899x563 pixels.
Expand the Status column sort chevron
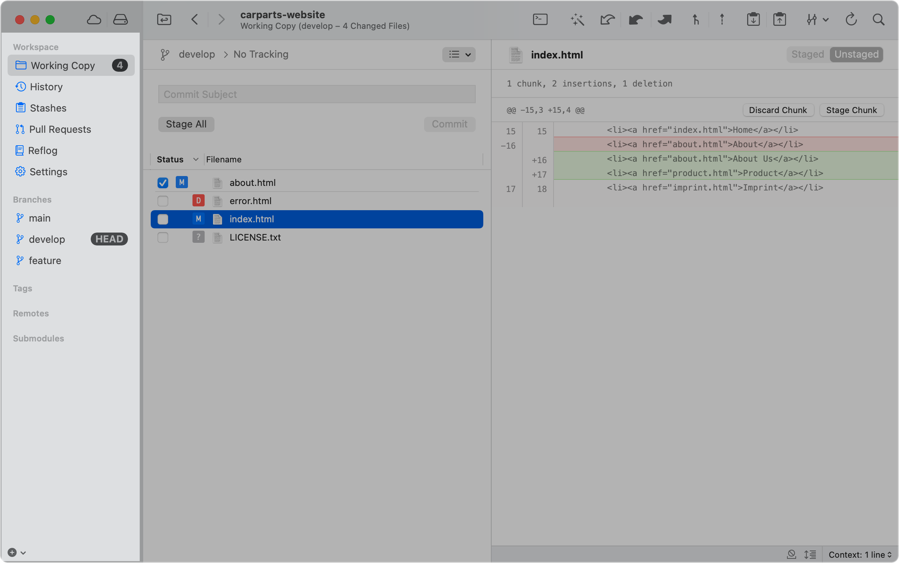tap(196, 159)
